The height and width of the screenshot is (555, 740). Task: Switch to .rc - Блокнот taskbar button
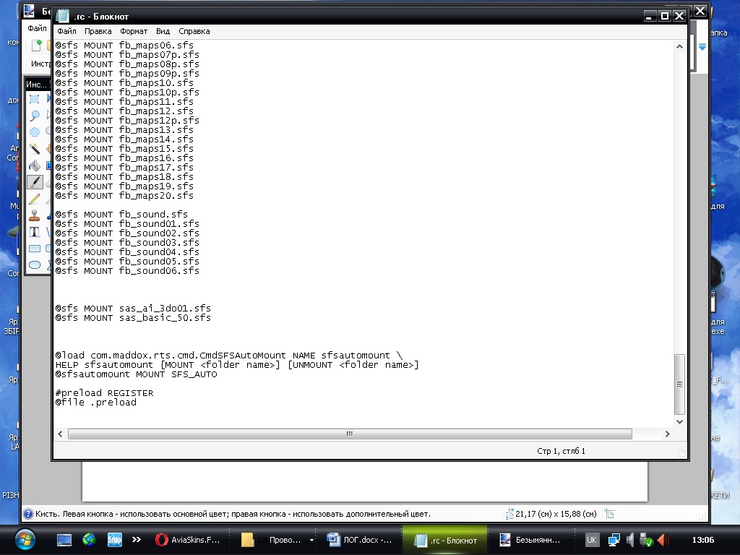point(444,540)
